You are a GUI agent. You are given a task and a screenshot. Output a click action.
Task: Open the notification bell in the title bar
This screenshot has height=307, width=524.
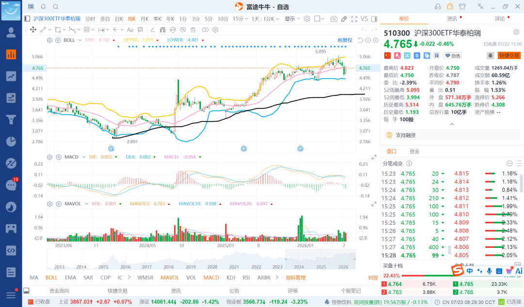tap(44, 7)
